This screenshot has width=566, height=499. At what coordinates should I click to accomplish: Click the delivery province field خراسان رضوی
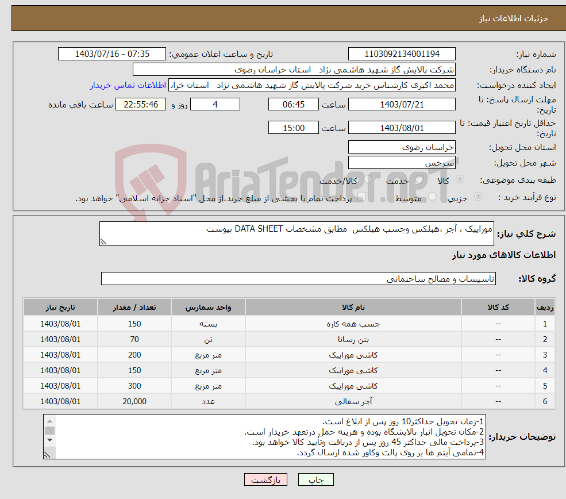coord(402,147)
